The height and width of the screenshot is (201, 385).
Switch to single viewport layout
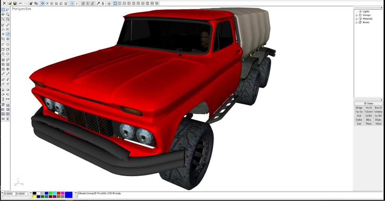click(x=115, y=3)
